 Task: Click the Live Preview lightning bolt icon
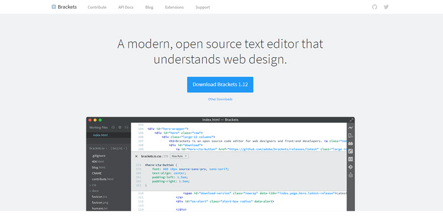350,128
